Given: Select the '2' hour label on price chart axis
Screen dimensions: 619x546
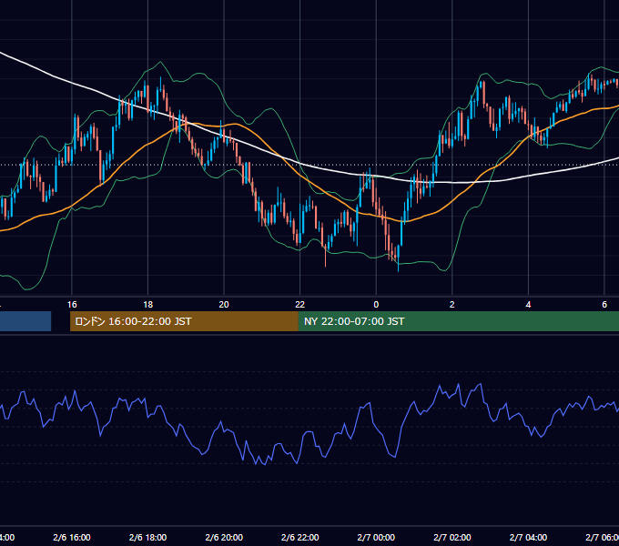Looking at the screenshot, I should click(452, 305).
